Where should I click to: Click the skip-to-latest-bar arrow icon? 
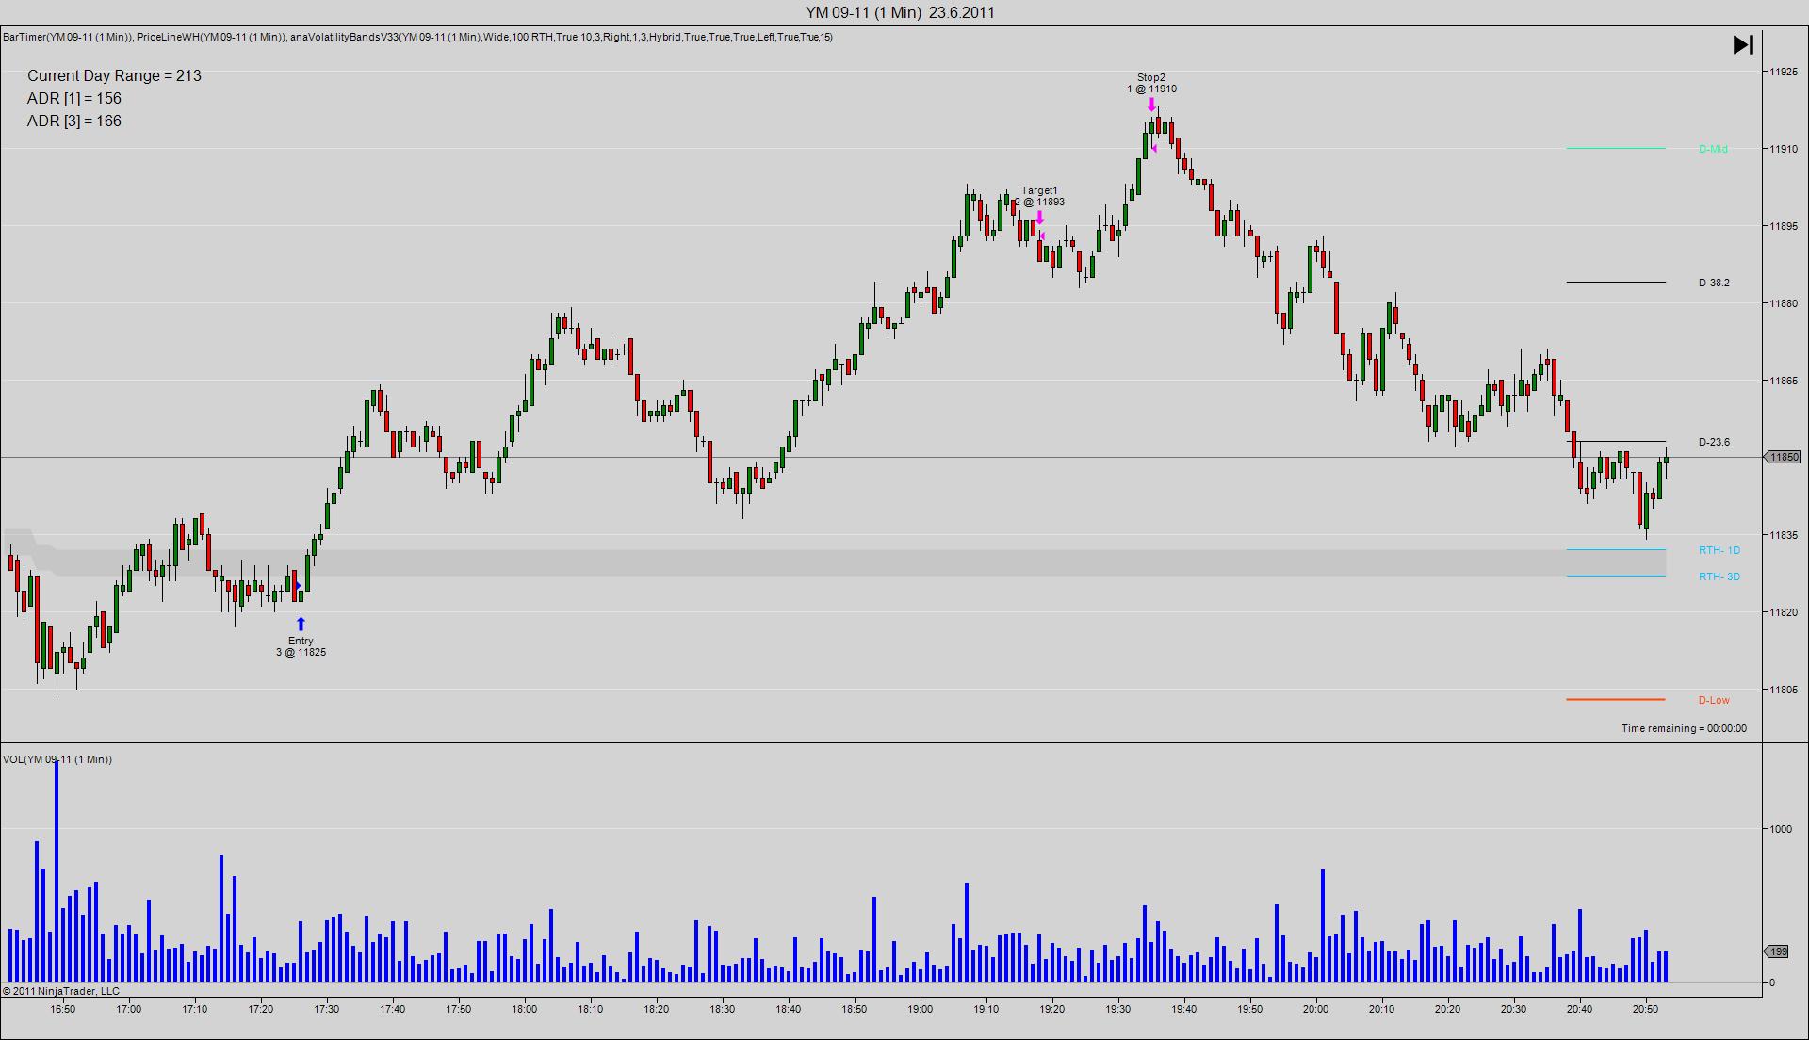pos(1743,45)
